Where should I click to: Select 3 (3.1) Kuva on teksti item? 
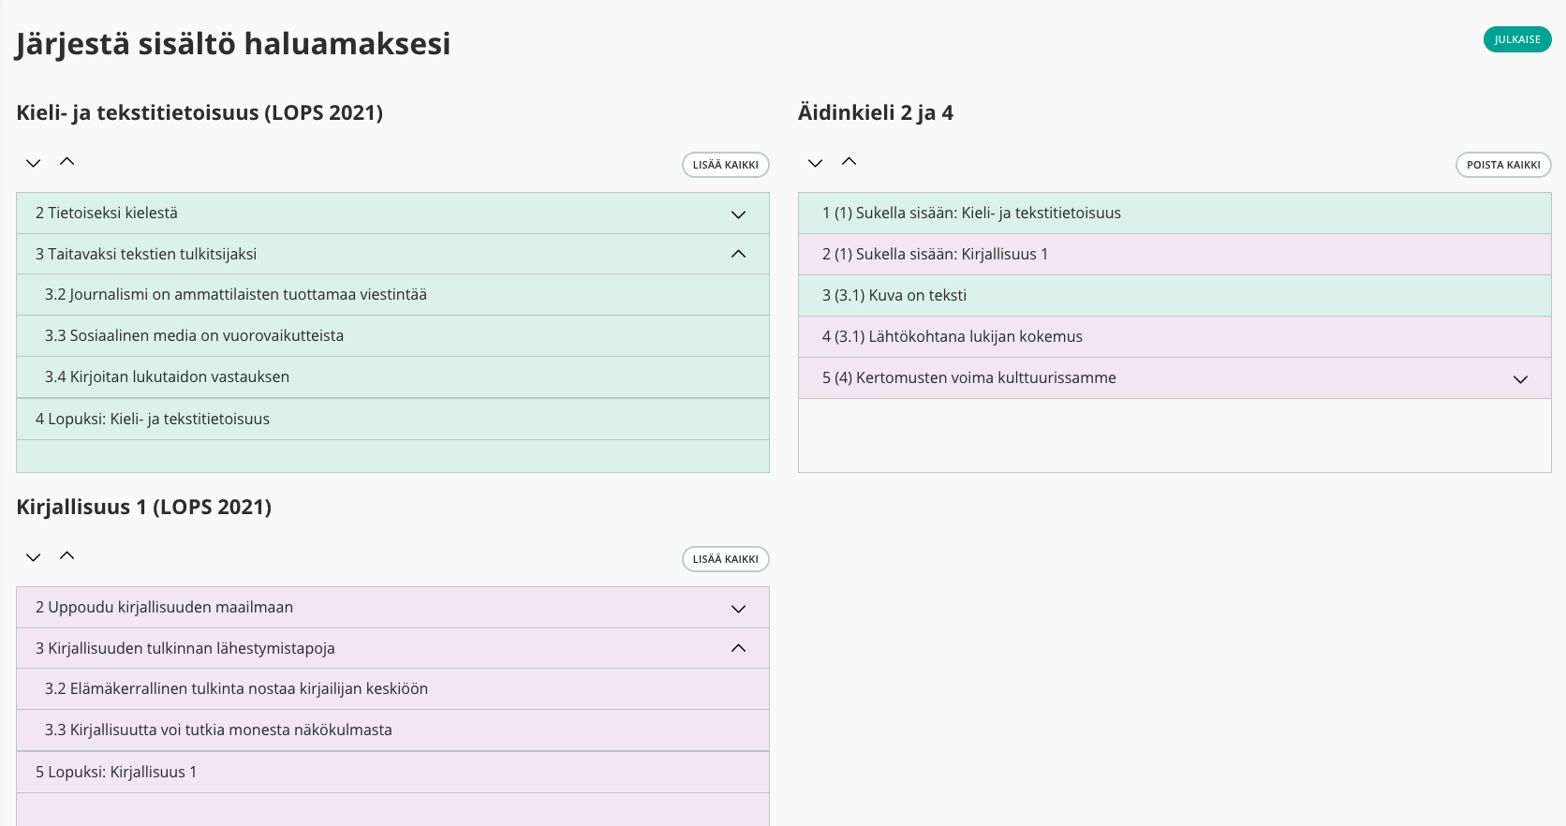click(894, 296)
